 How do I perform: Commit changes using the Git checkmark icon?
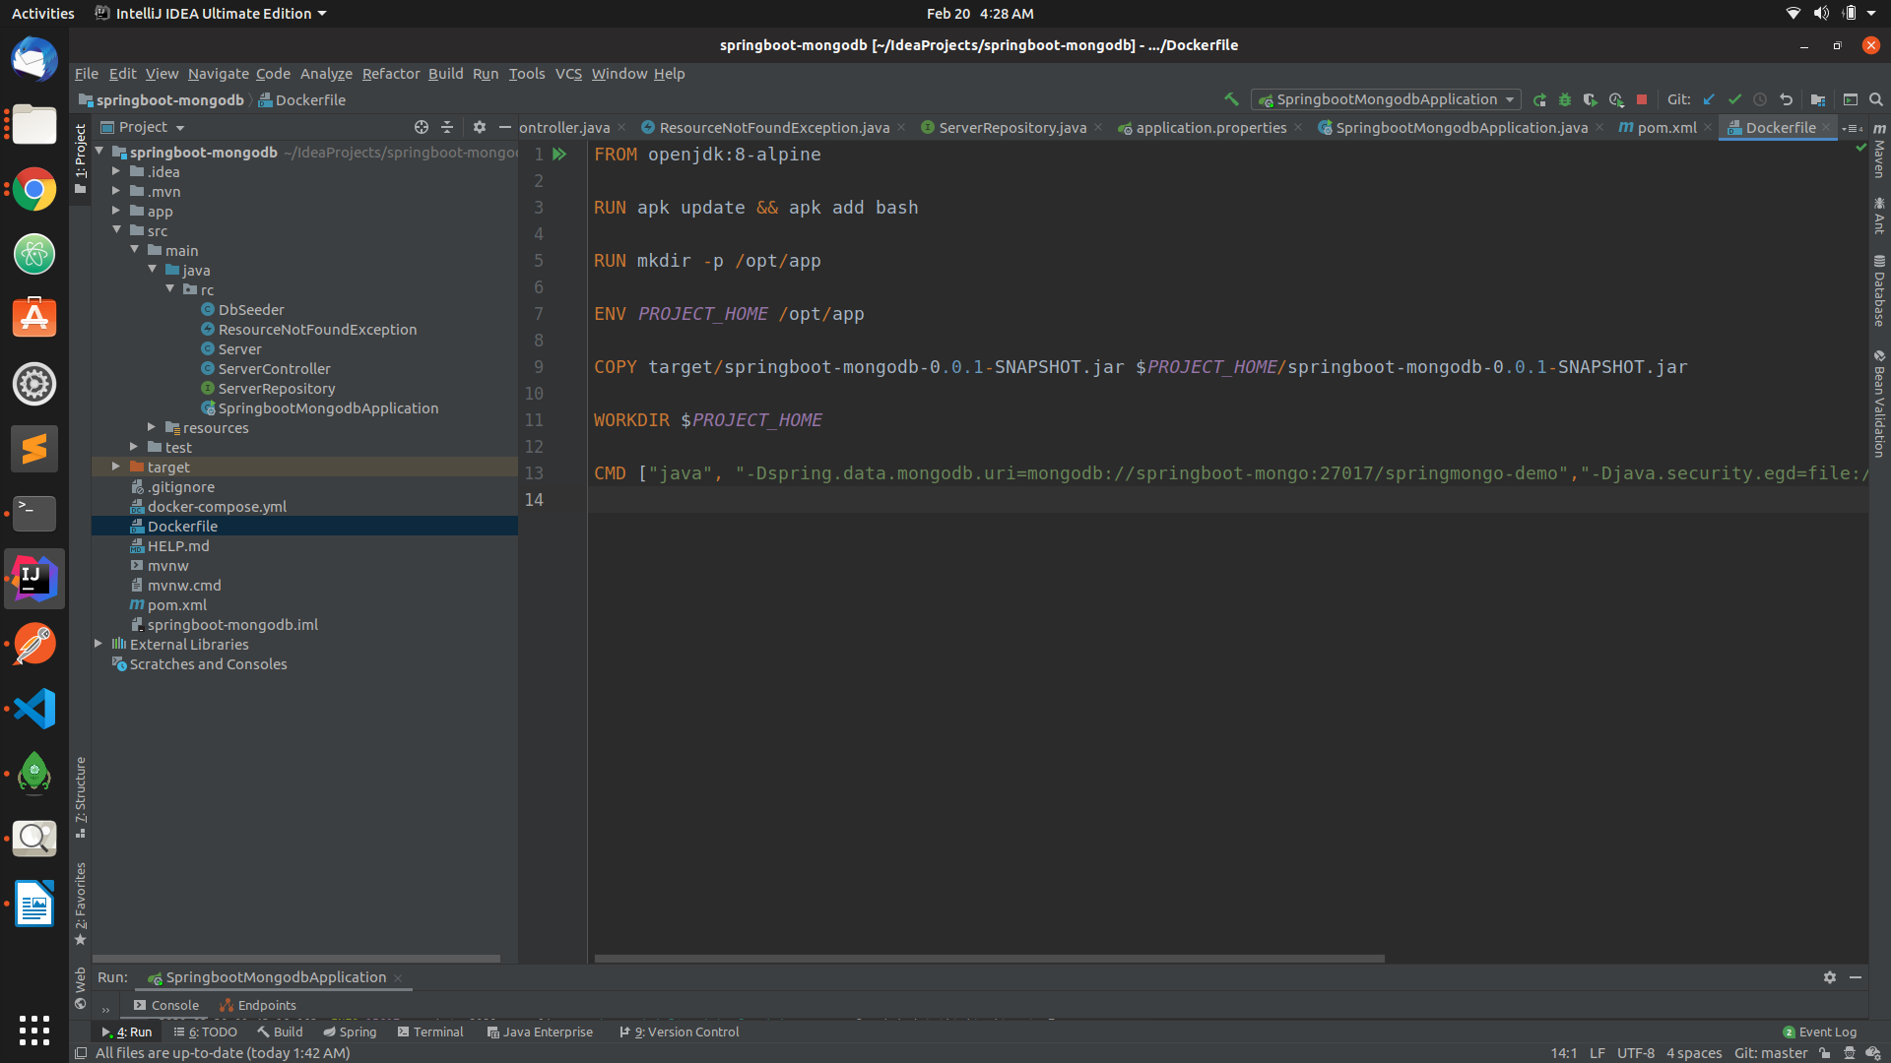tap(1734, 99)
